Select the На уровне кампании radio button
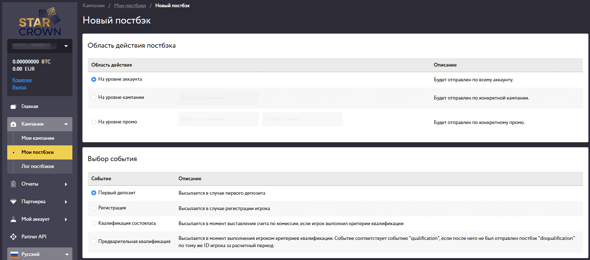 (x=94, y=97)
